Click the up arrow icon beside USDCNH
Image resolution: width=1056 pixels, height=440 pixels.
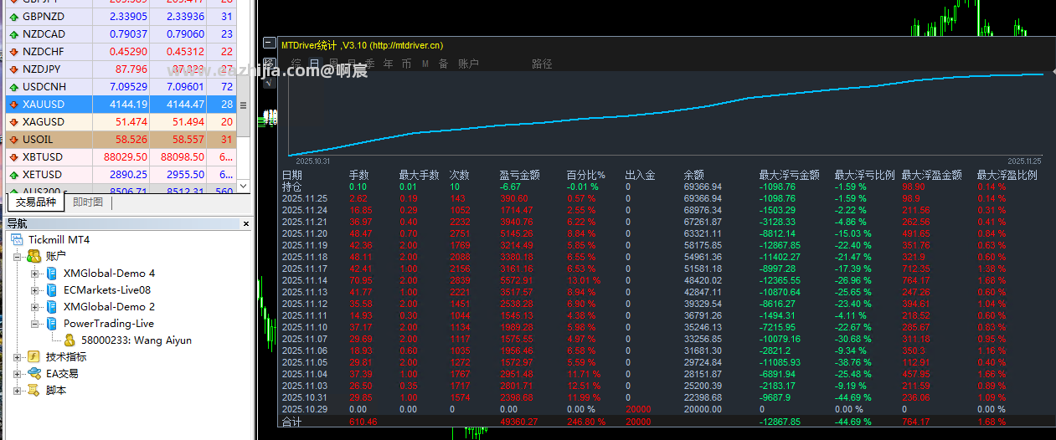(x=13, y=87)
